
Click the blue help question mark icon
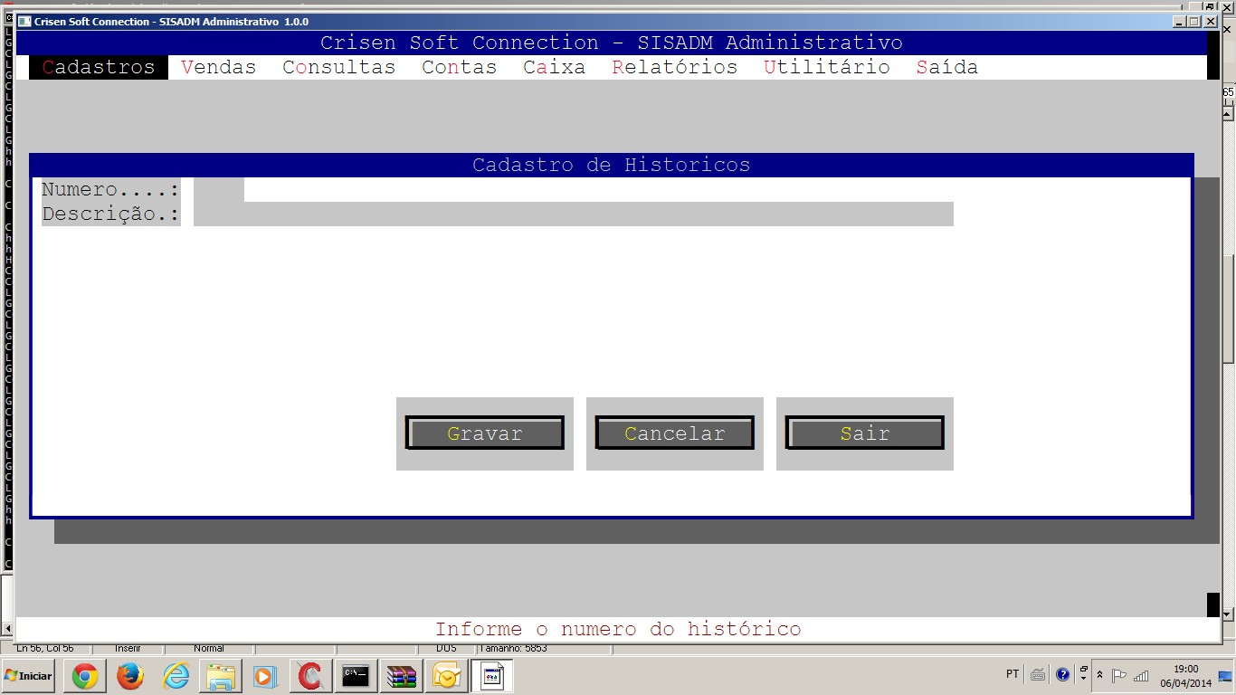click(x=1063, y=674)
